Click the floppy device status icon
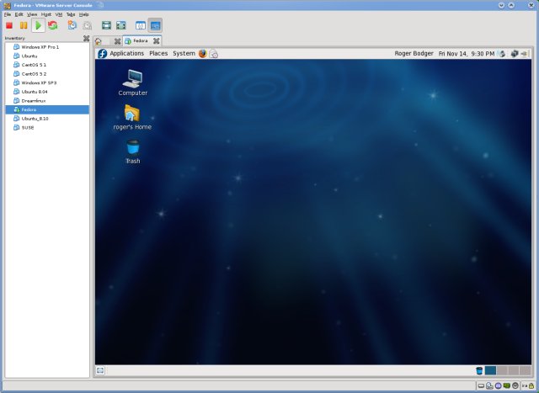The height and width of the screenshot is (393, 539). coord(498,386)
